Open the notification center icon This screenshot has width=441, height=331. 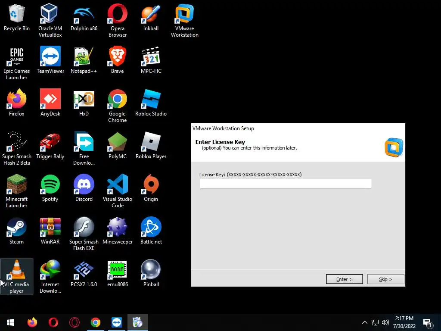point(428,323)
